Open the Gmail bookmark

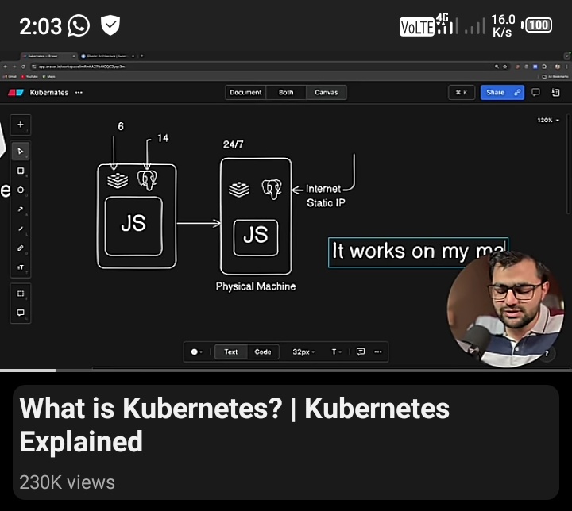[10, 76]
